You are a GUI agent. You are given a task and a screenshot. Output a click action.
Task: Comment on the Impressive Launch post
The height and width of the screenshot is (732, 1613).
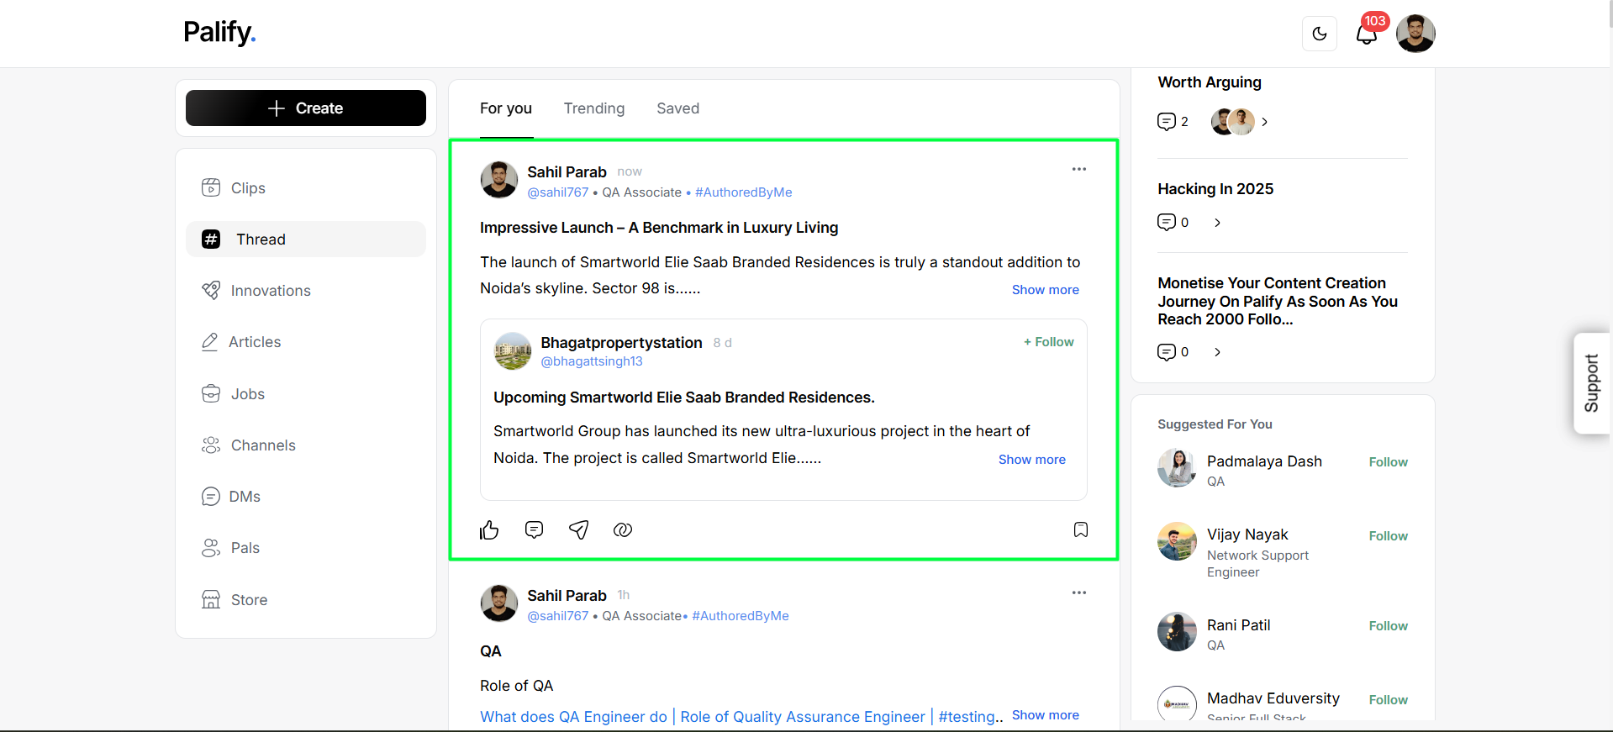[x=534, y=529]
